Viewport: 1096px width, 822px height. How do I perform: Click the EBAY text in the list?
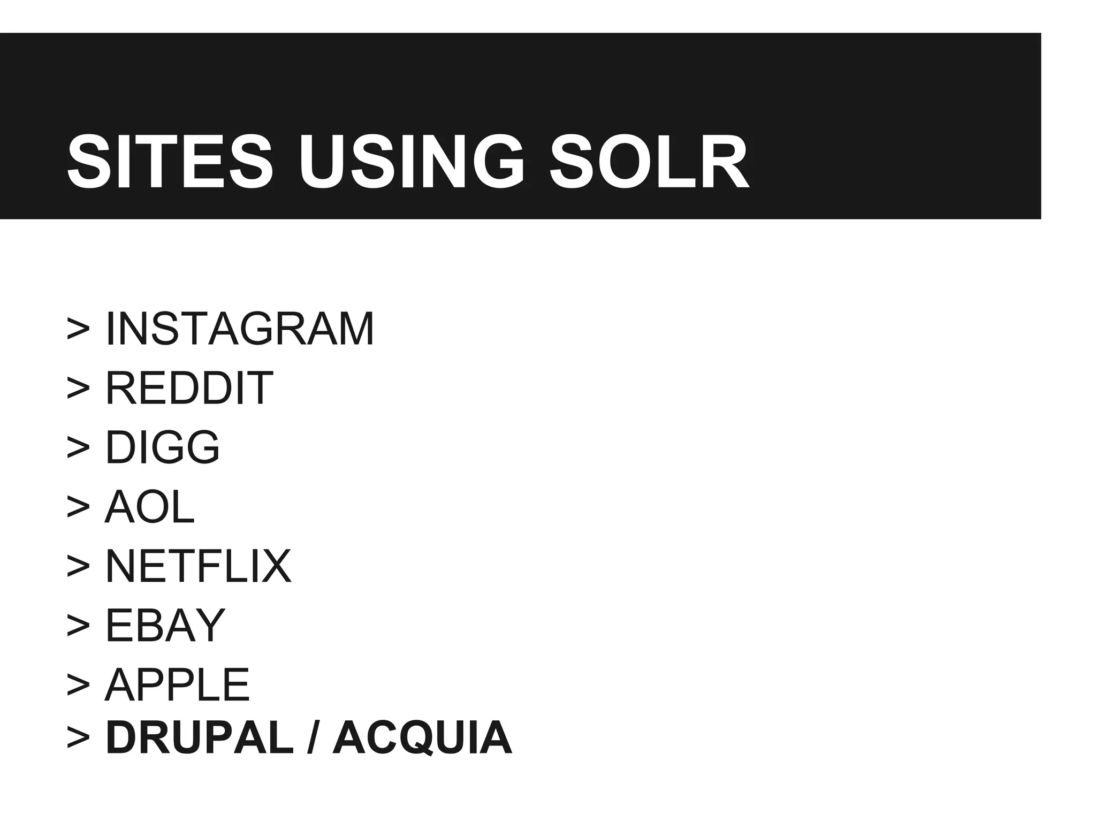[x=165, y=625]
